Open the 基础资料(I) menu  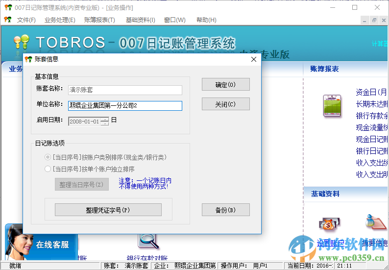[141, 20]
